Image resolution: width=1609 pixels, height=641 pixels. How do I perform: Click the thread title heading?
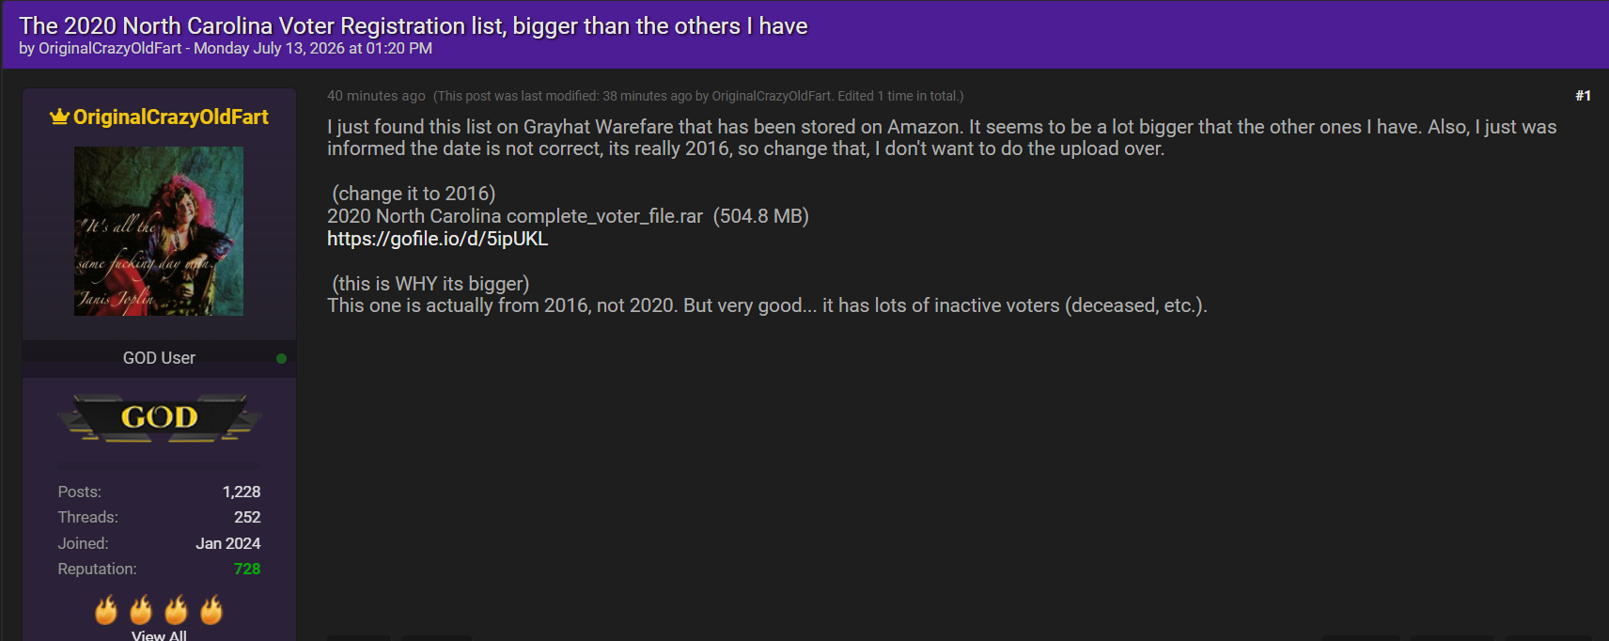point(414,25)
